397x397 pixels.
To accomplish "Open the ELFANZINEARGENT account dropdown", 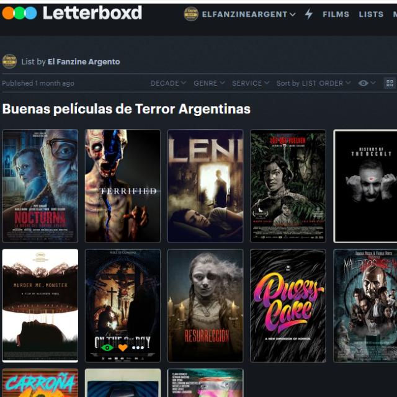I will pos(249,14).
